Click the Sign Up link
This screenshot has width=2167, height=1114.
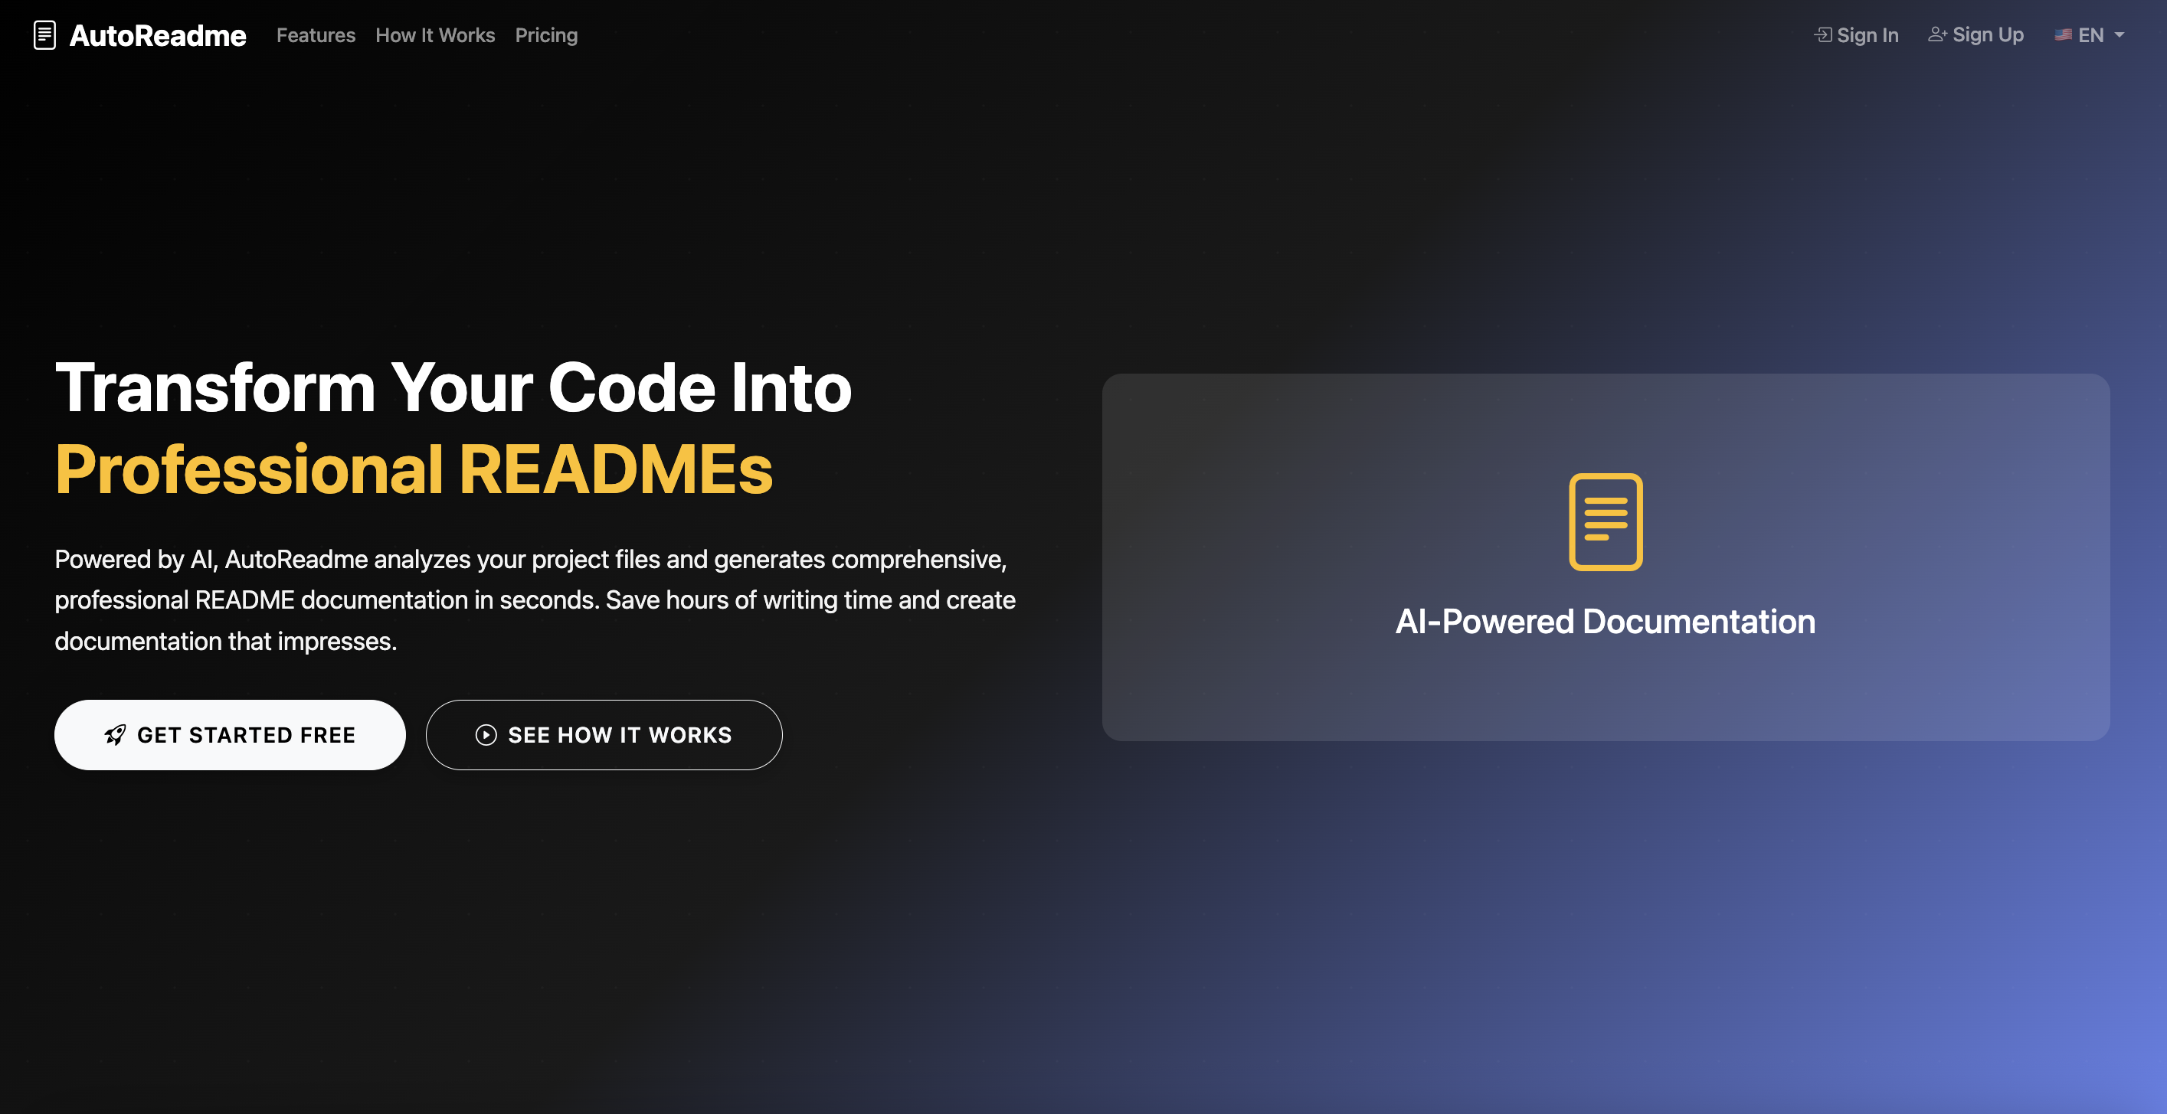point(1987,34)
